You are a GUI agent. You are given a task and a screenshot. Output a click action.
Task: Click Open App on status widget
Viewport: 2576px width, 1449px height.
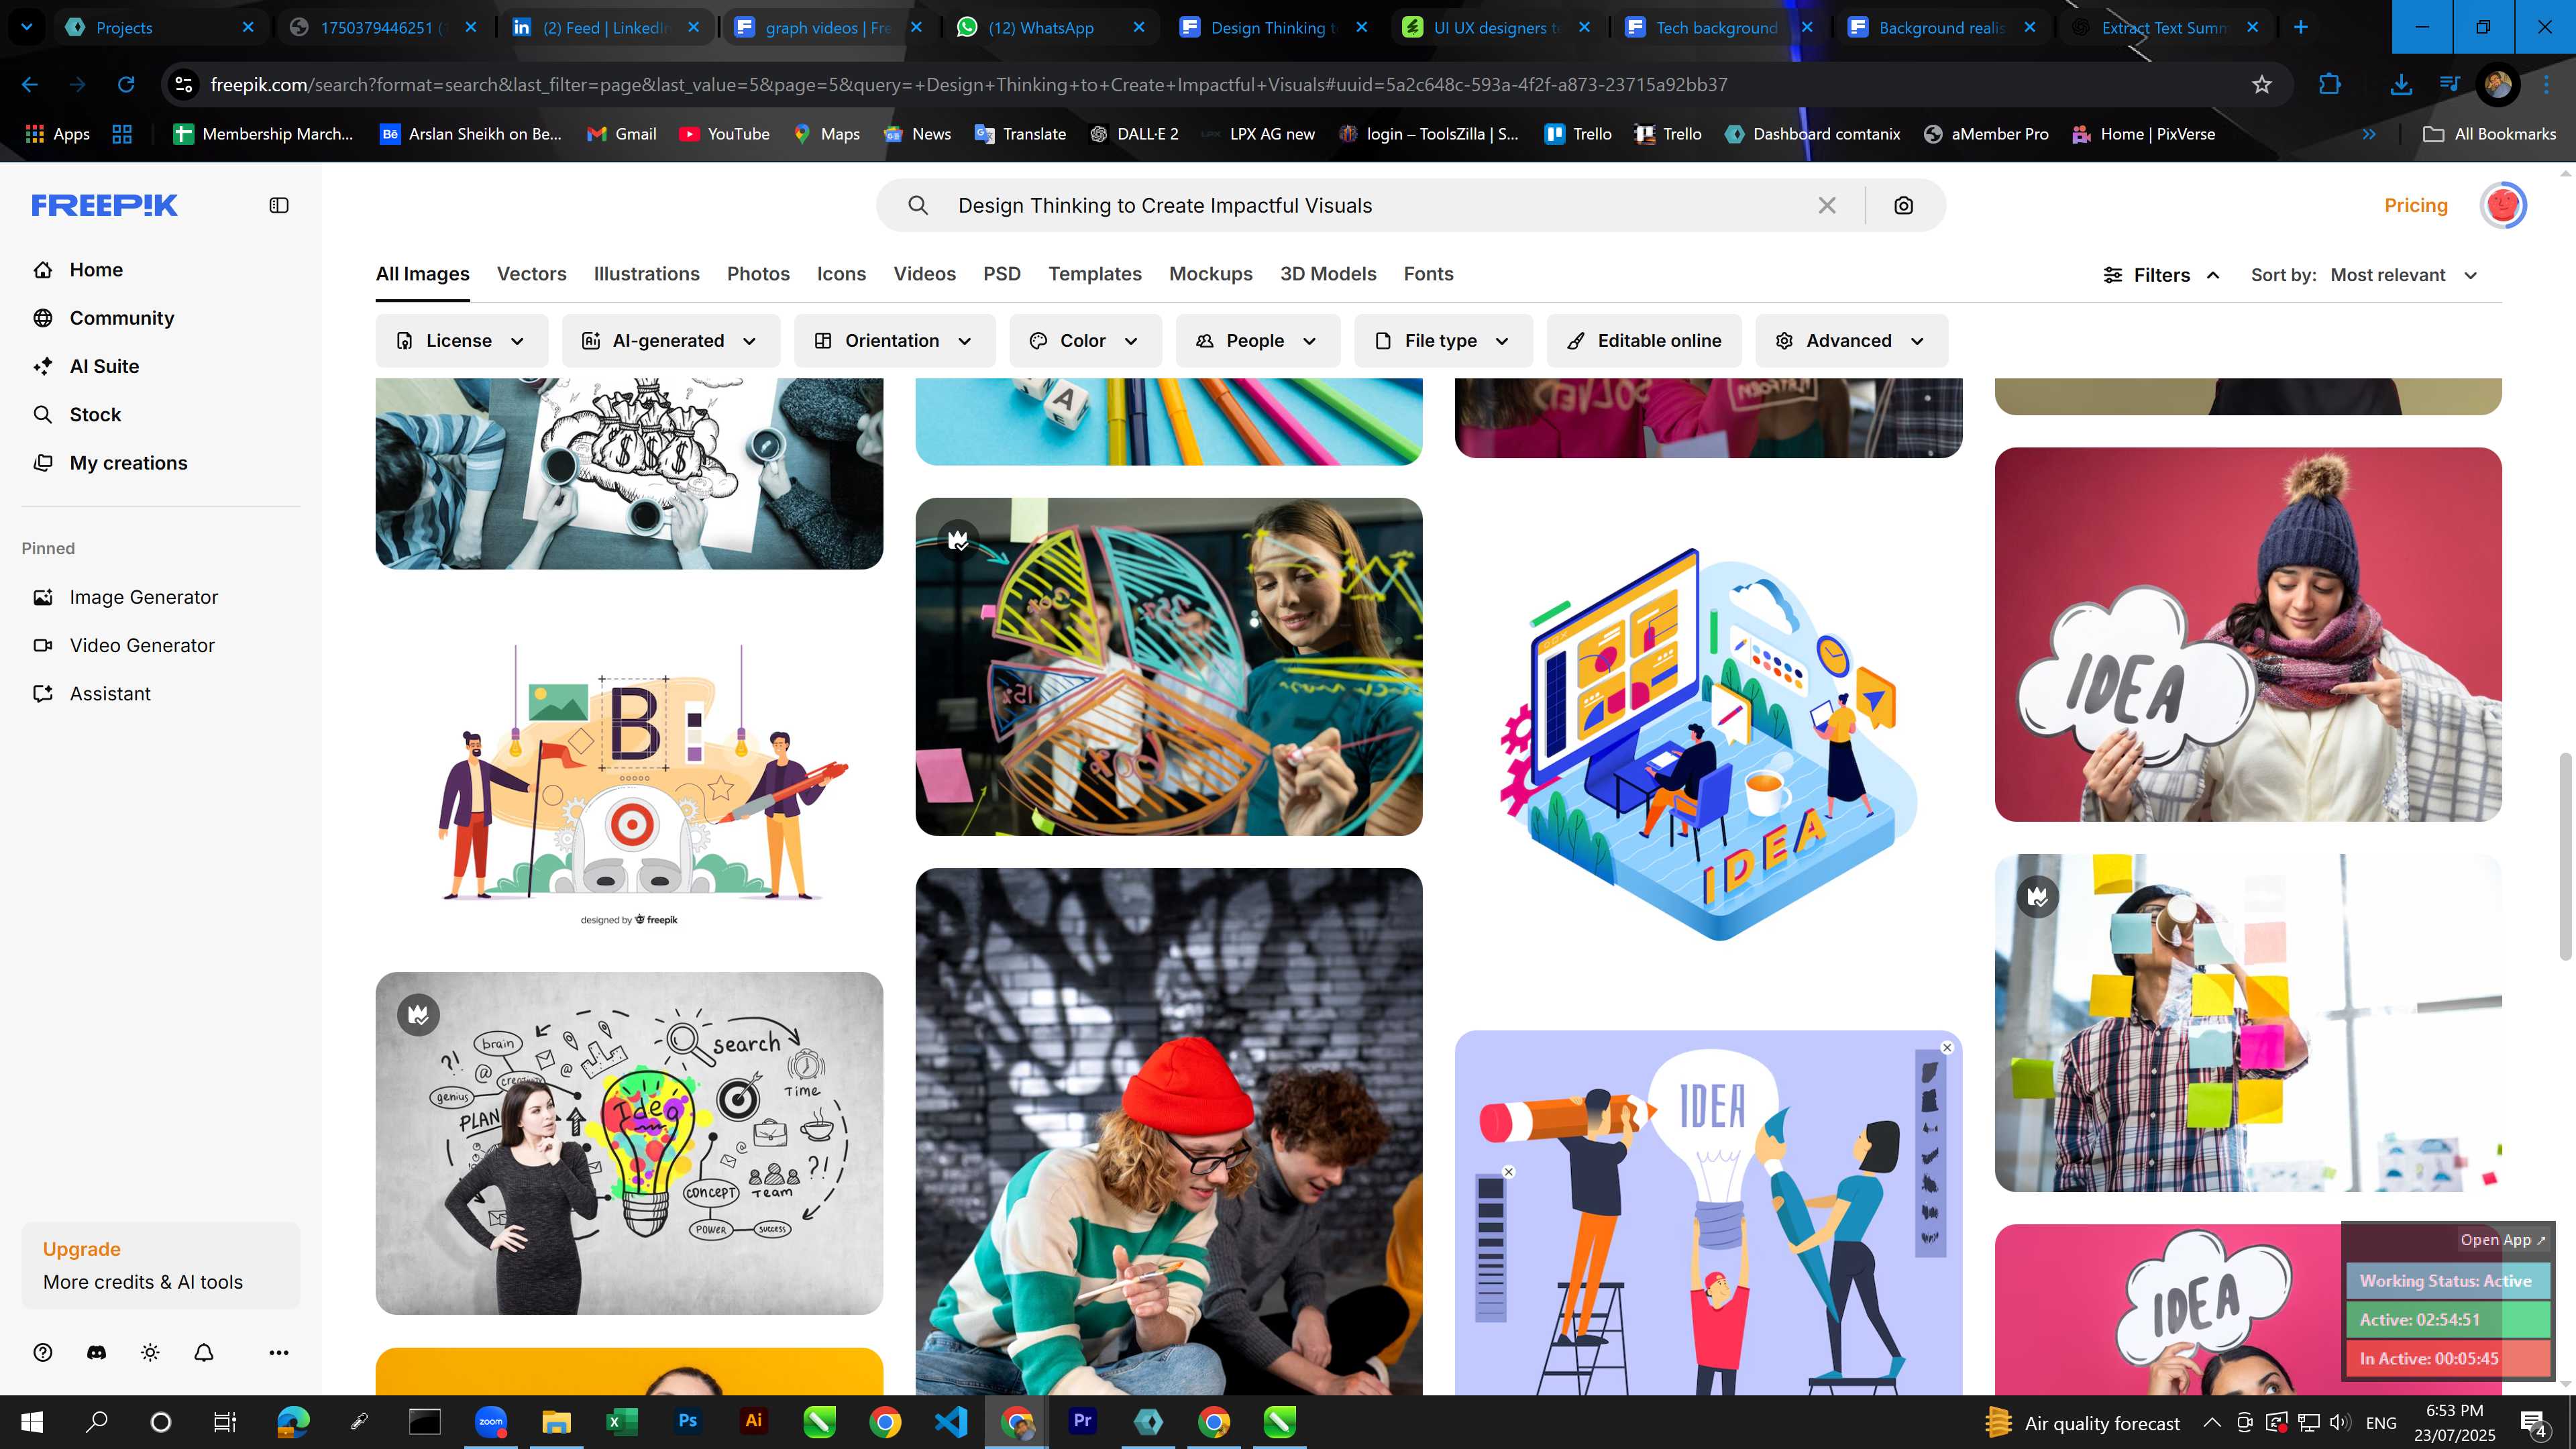coord(2502,1239)
